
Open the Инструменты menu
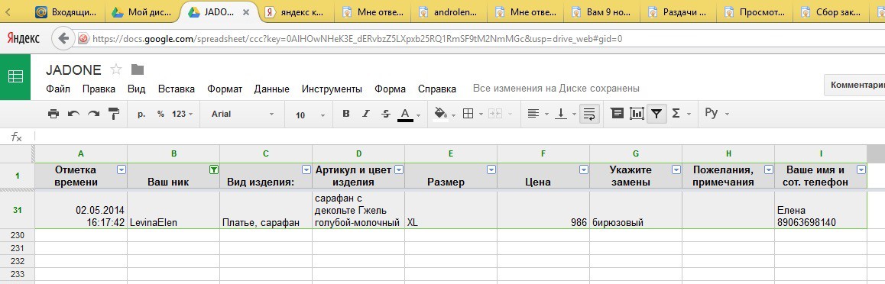[332, 89]
